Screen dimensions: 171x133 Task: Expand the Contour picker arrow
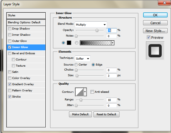[x=85, y=92]
